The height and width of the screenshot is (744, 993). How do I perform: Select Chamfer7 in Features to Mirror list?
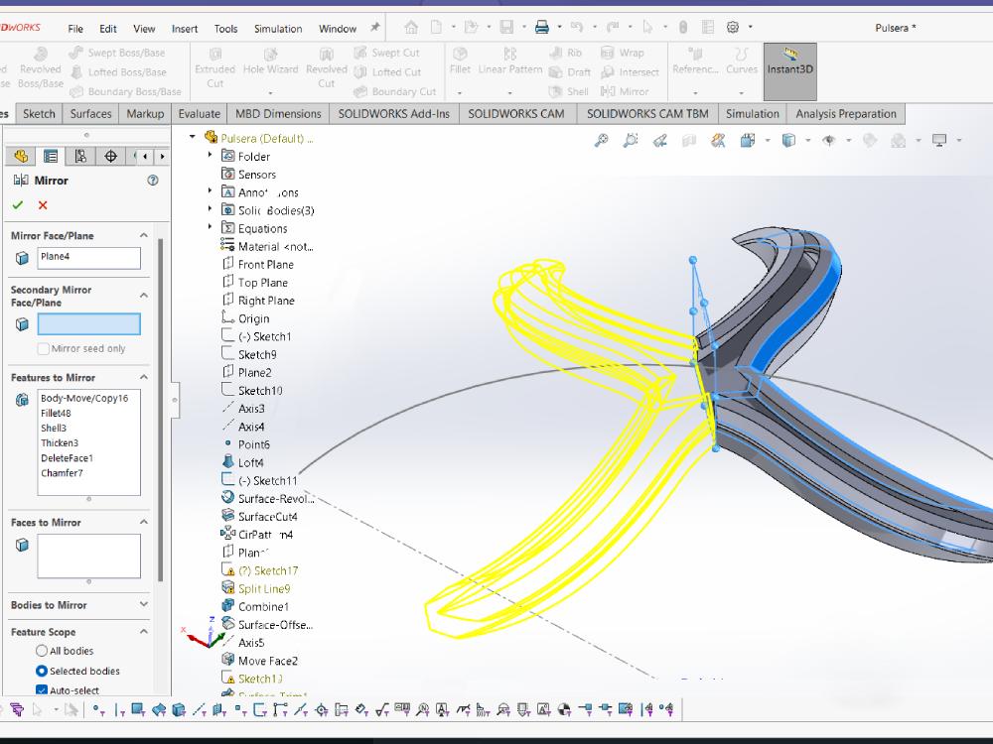(x=62, y=473)
